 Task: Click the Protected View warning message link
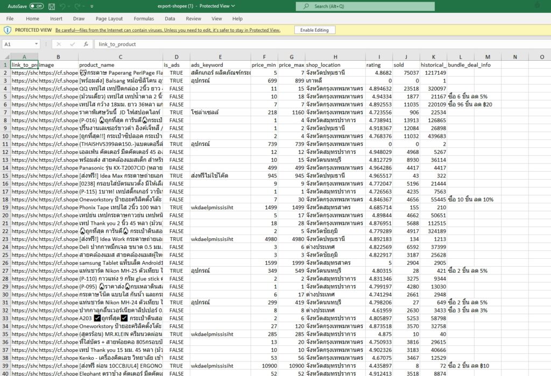click(x=167, y=30)
